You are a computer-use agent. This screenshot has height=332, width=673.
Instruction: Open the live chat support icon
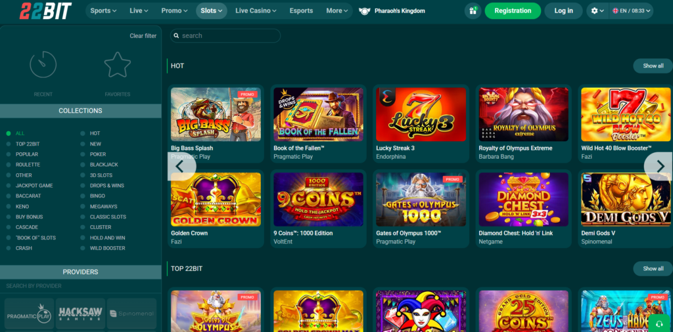pyautogui.click(x=659, y=323)
